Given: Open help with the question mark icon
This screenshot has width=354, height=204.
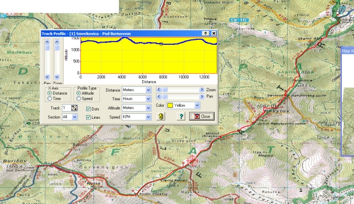Looking at the screenshot, I should click(x=181, y=117).
